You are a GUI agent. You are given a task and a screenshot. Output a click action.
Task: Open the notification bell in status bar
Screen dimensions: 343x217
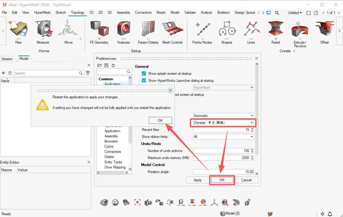point(330,214)
